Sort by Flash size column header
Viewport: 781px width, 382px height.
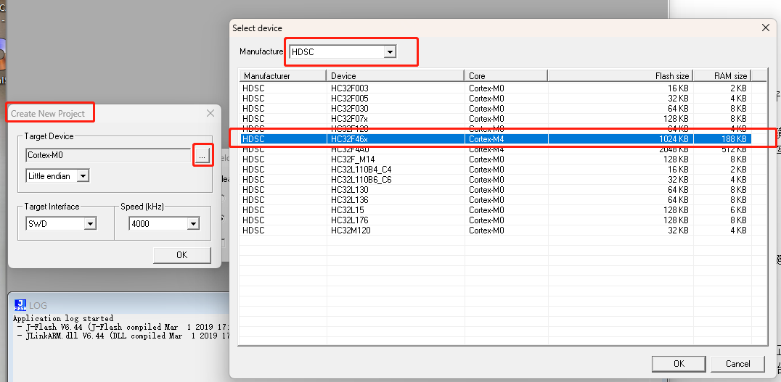click(x=620, y=76)
